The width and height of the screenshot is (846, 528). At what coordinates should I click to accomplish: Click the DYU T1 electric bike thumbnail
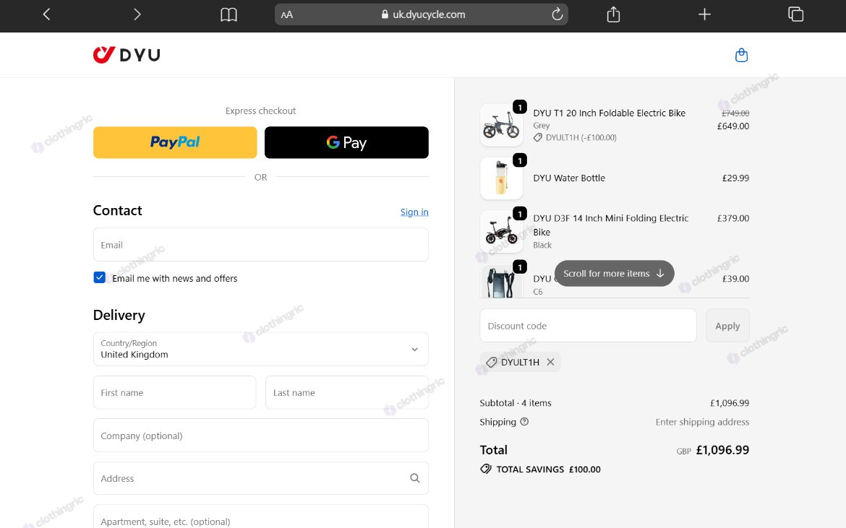(x=501, y=125)
